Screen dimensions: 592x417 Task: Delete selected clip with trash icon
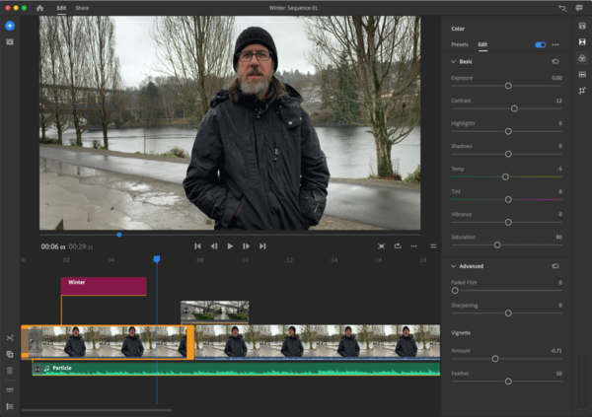[10, 371]
